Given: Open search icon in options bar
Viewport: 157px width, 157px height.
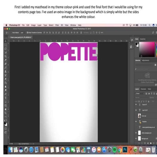Looking at the screenshot, I should 153,32.
